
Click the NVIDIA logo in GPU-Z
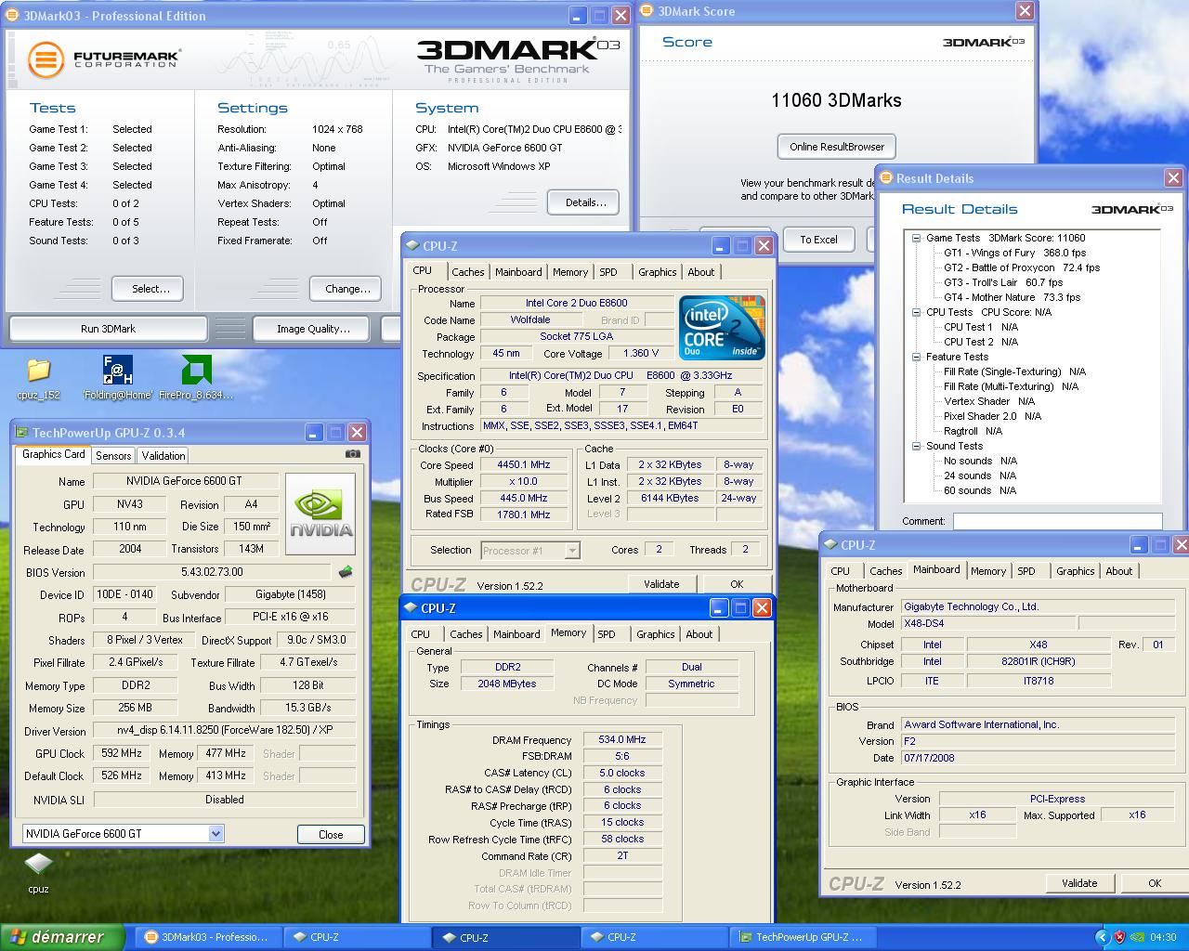(x=320, y=514)
